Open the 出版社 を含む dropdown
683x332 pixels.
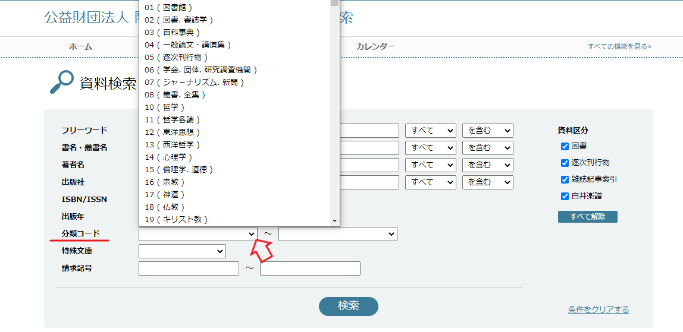click(487, 182)
